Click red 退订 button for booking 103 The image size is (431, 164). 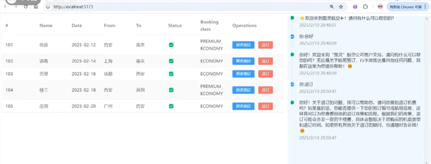(x=266, y=74)
